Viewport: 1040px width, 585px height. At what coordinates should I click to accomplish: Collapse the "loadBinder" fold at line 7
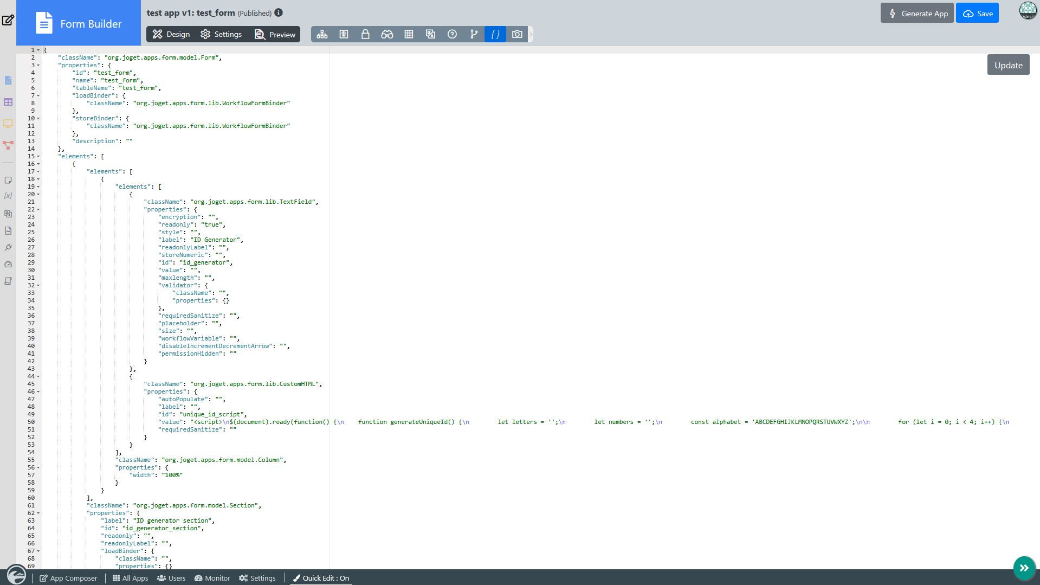(x=38, y=96)
